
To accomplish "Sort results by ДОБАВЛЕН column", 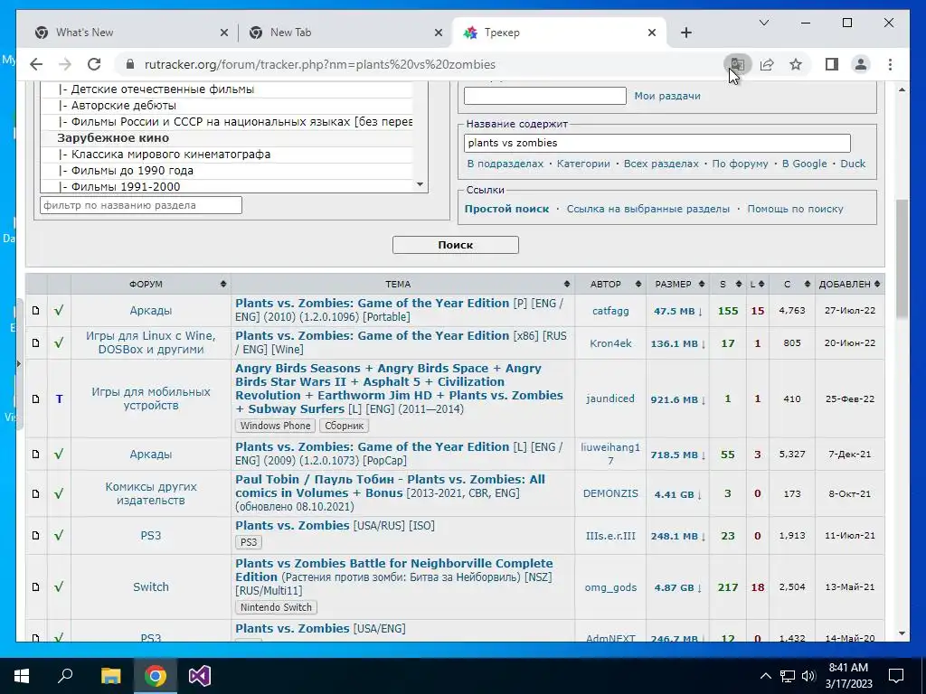I will tap(849, 284).
